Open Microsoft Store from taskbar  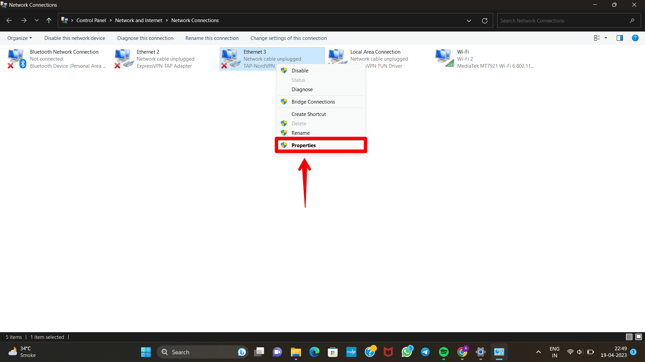coord(333,352)
